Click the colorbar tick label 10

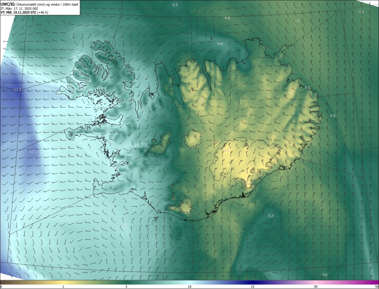189,287
